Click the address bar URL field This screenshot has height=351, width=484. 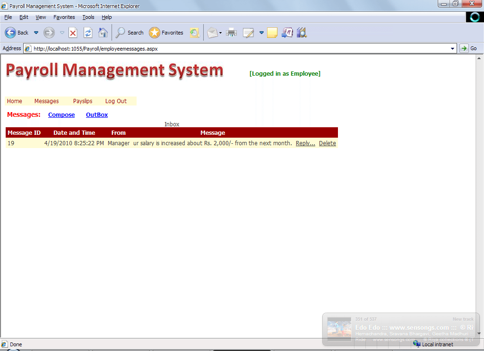click(236, 48)
